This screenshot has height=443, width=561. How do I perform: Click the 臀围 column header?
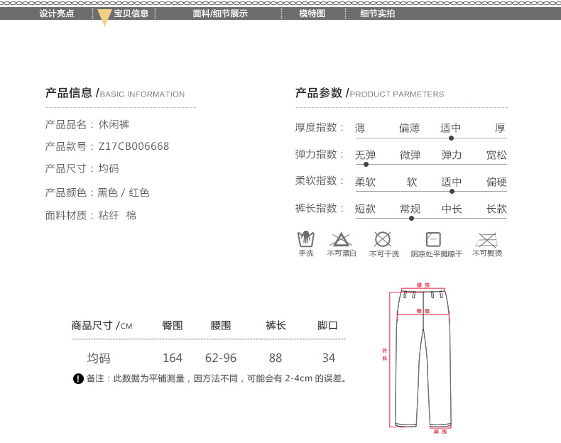click(173, 325)
